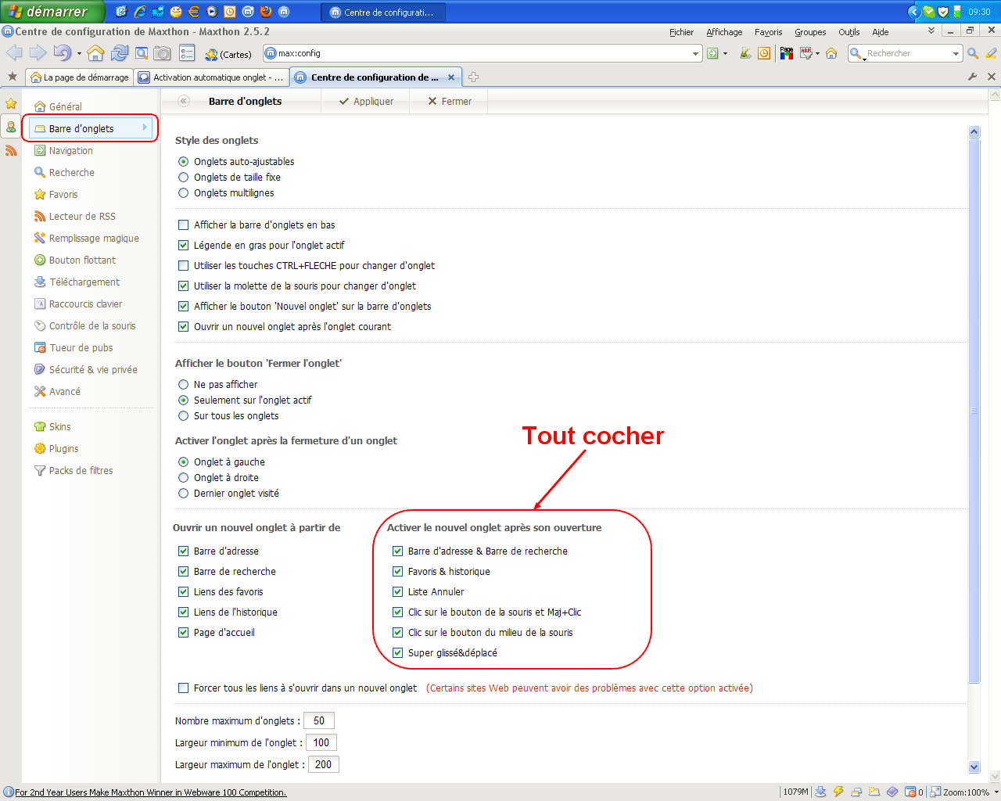The width and height of the screenshot is (1001, 801).
Task: Click the scrollbar down arrow in settings
Action: click(974, 767)
